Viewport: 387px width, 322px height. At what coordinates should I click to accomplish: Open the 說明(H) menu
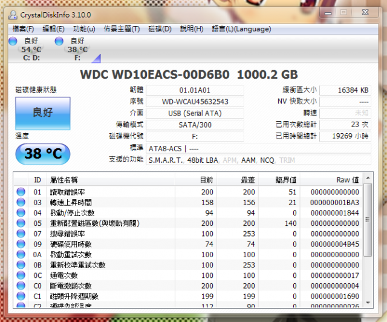pyautogui.click(x=192, y=29)
